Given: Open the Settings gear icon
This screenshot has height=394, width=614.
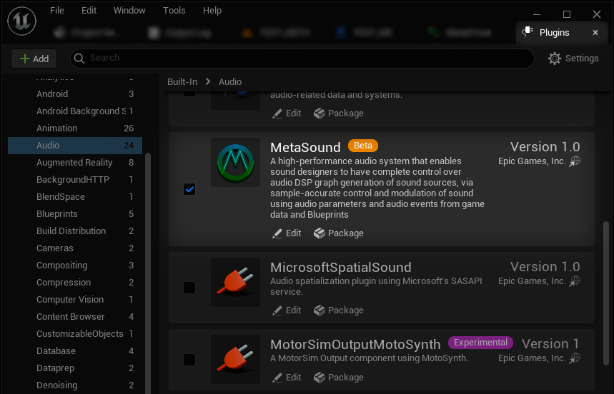Looking at the screenshot, I should pos(555,59).
